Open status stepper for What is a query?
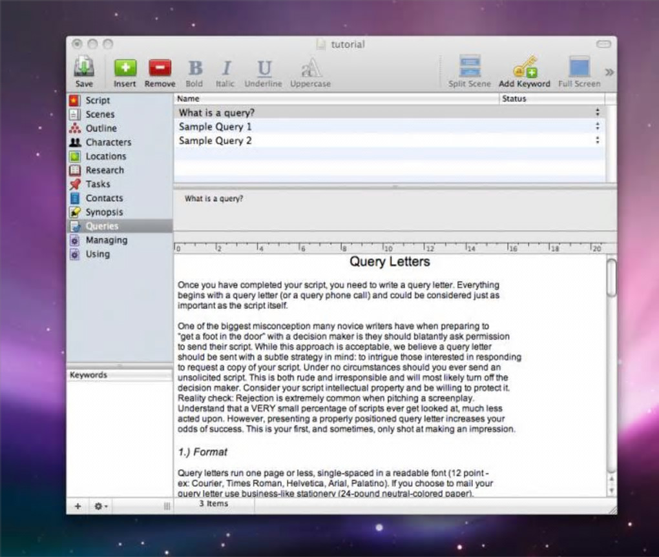 coord(597,112)
